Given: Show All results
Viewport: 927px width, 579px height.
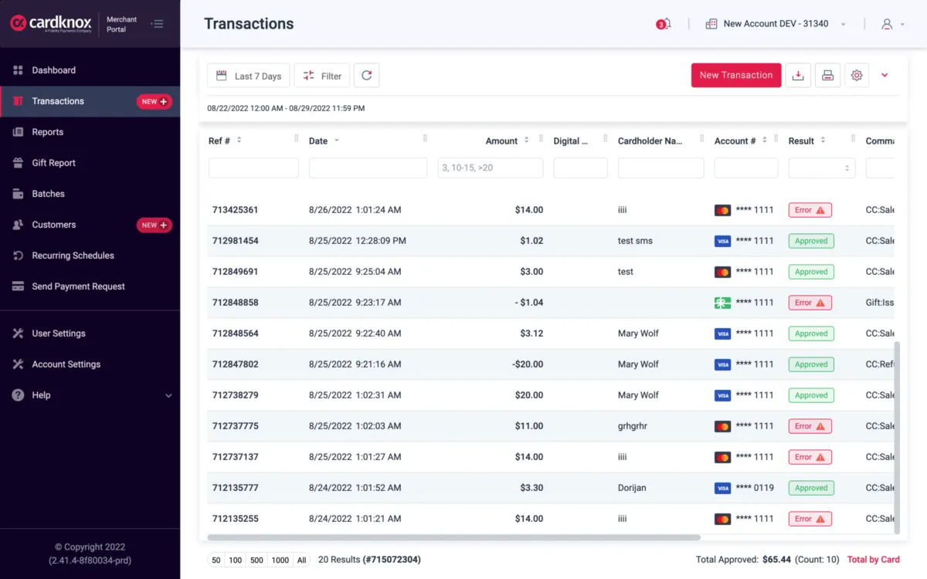Looking at the screenshot, I should tap(301, 560).
